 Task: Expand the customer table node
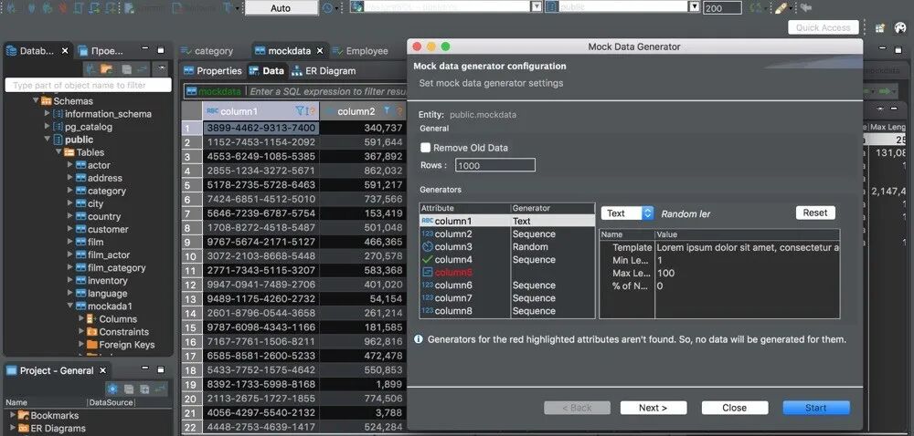(x=70, y=228)
